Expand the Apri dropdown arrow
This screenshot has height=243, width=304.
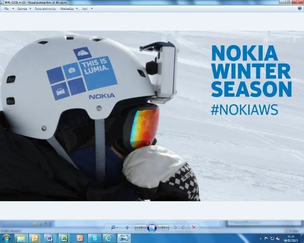click(92, 9)
